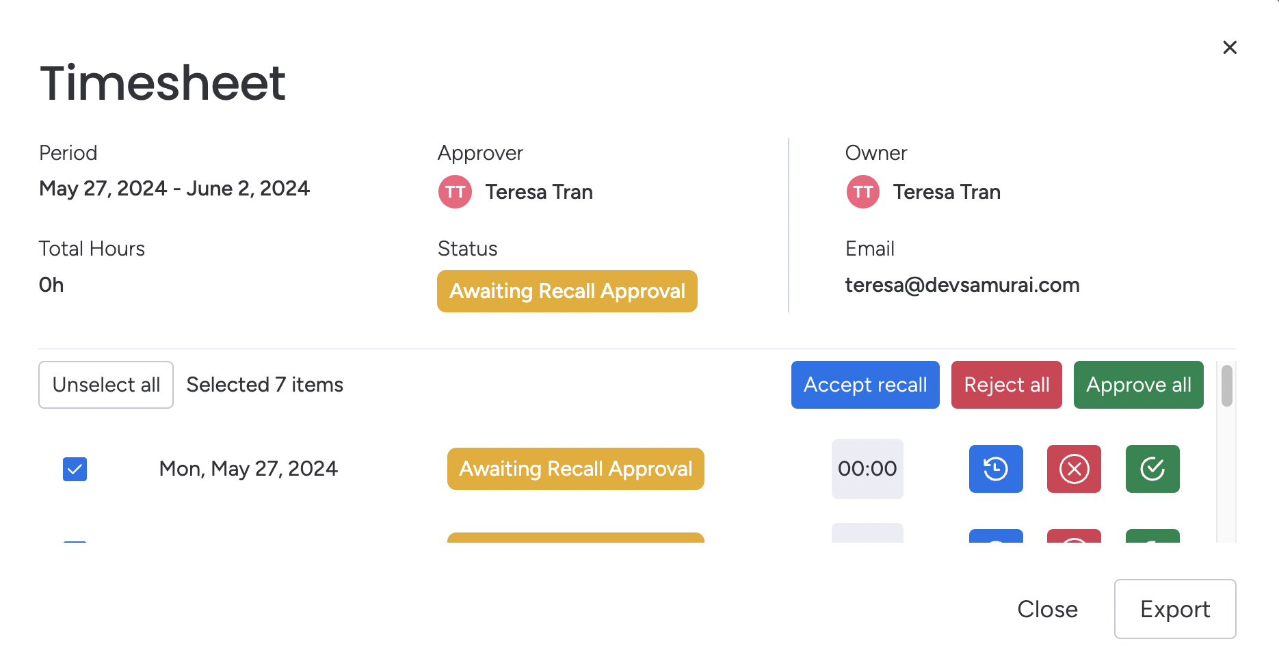Viewport: 1279px width, 663px height.
Task: Click the Approver's TT avatar
Action: click(x=455, y=192)
